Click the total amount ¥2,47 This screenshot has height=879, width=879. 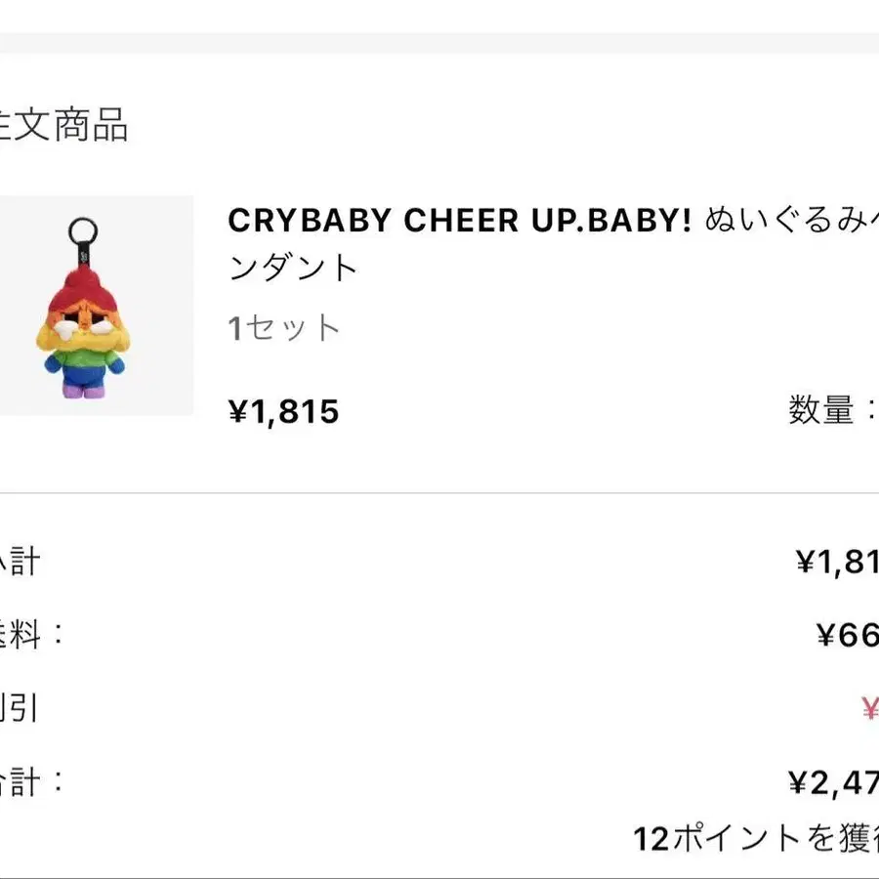pos(833,783)
